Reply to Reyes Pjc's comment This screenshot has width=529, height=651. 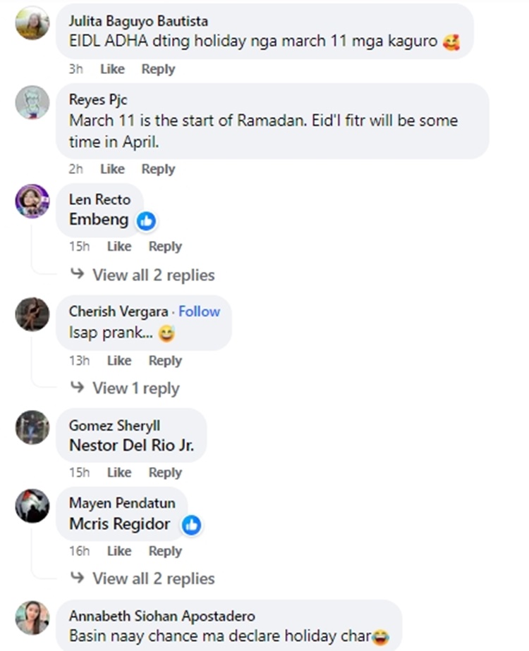click(x=158, y=169)
